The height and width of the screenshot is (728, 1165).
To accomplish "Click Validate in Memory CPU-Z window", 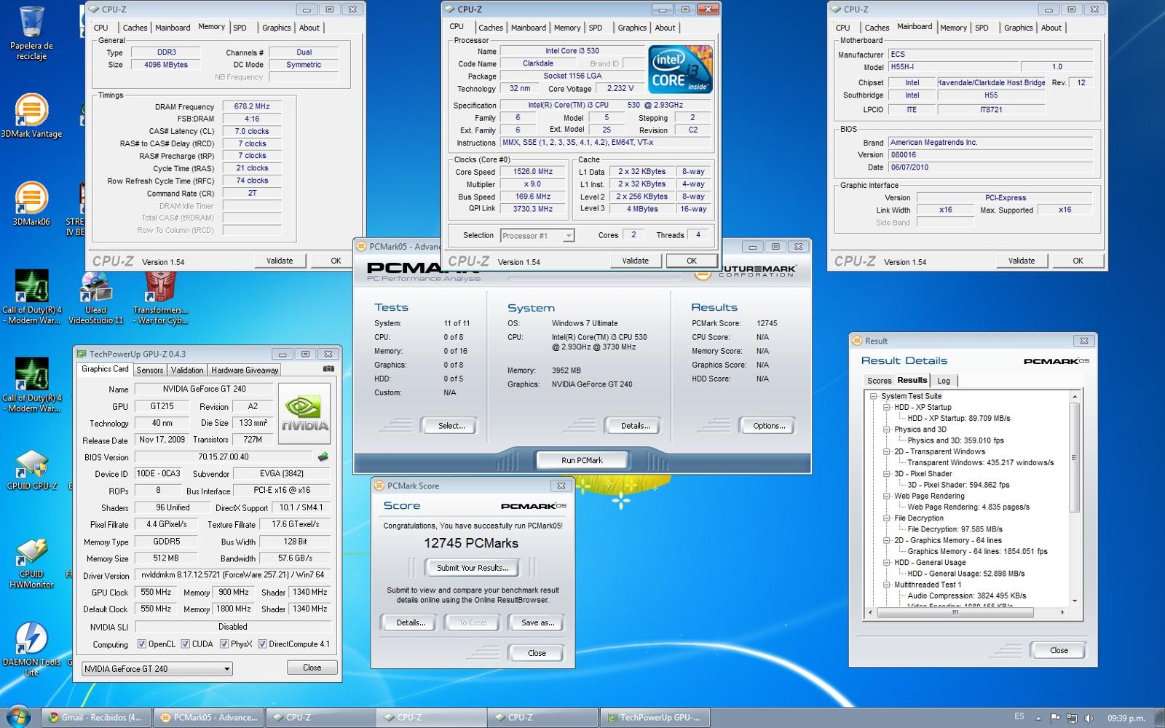I will (x=280, y=261).
